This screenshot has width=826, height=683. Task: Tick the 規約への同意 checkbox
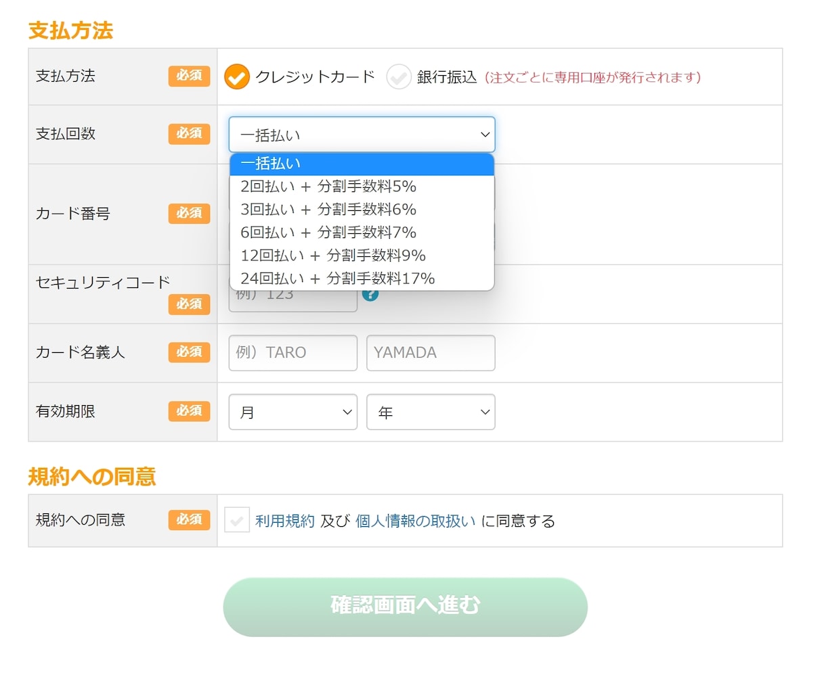tap(237, 520)
